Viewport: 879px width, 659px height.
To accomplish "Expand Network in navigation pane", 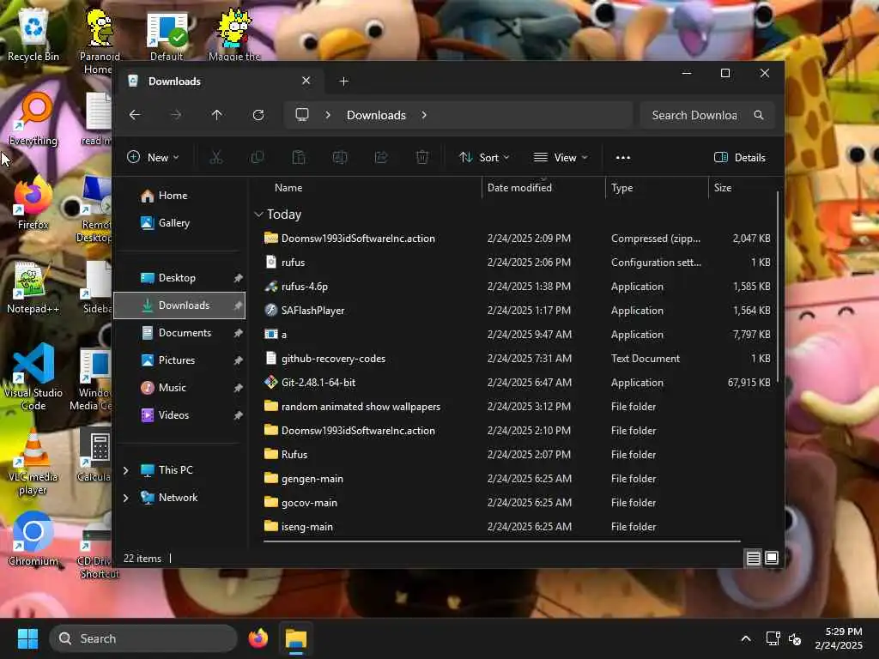I will coord(125,498).
